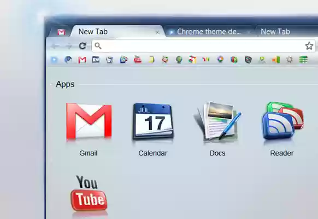Click the Calendar label under the app
This screenshot has height=219, width=318.
(153, 153)
